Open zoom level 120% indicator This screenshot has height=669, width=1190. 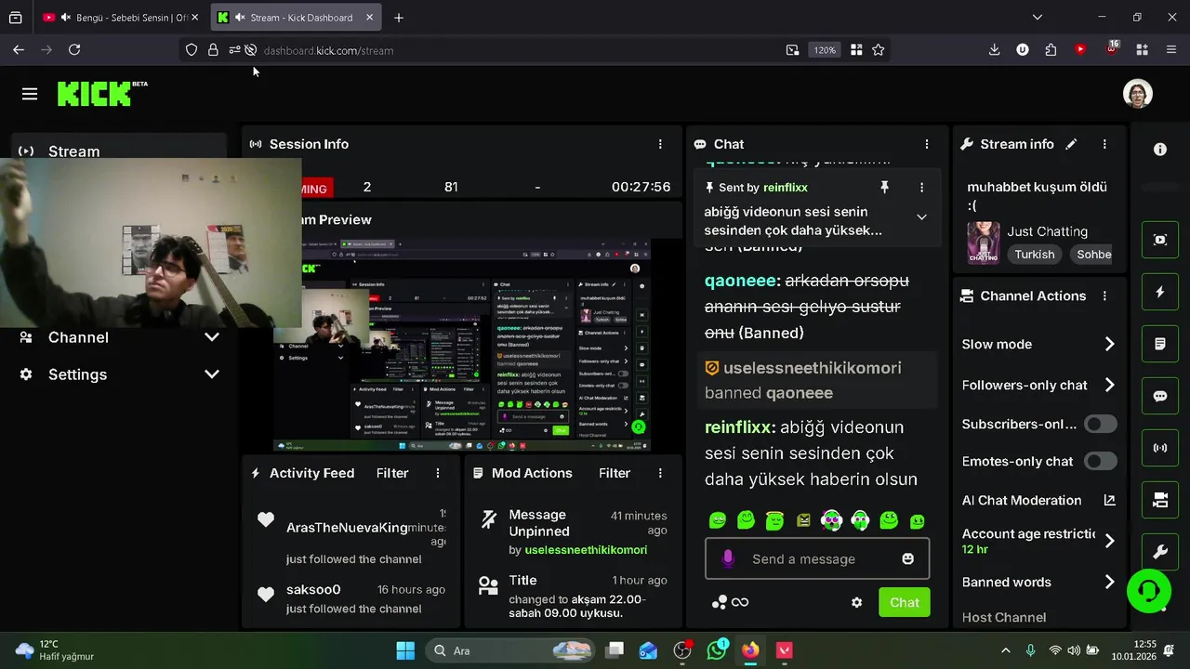[825, 50]
